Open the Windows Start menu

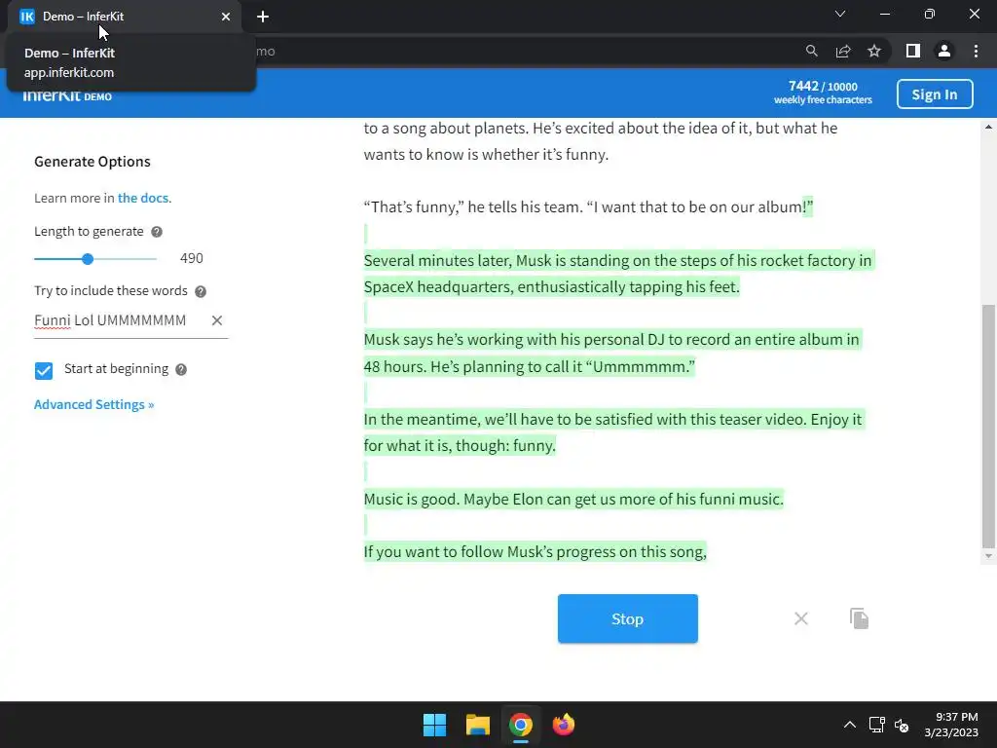(x=435, y=725)
